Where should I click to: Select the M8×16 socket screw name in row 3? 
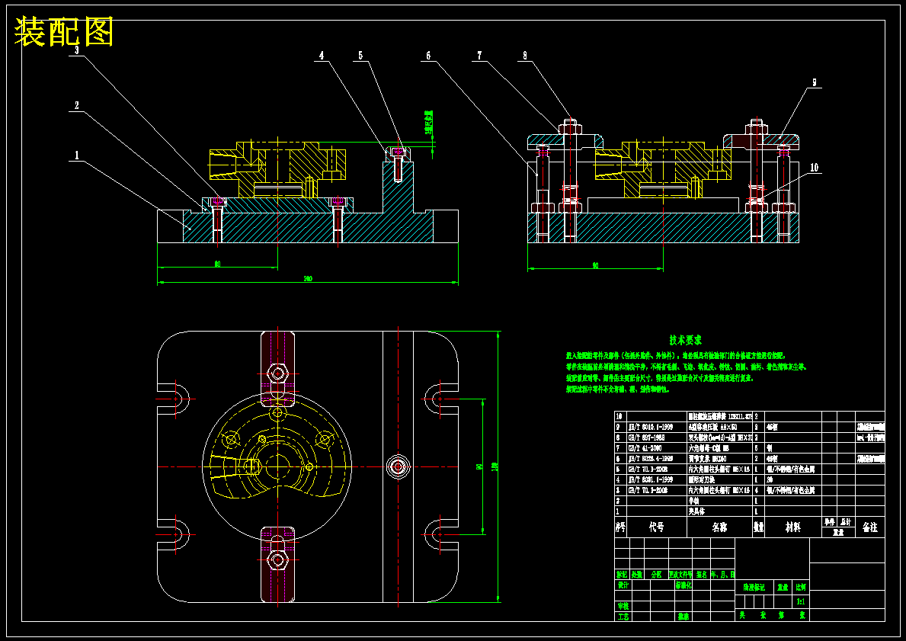point(719,490)
